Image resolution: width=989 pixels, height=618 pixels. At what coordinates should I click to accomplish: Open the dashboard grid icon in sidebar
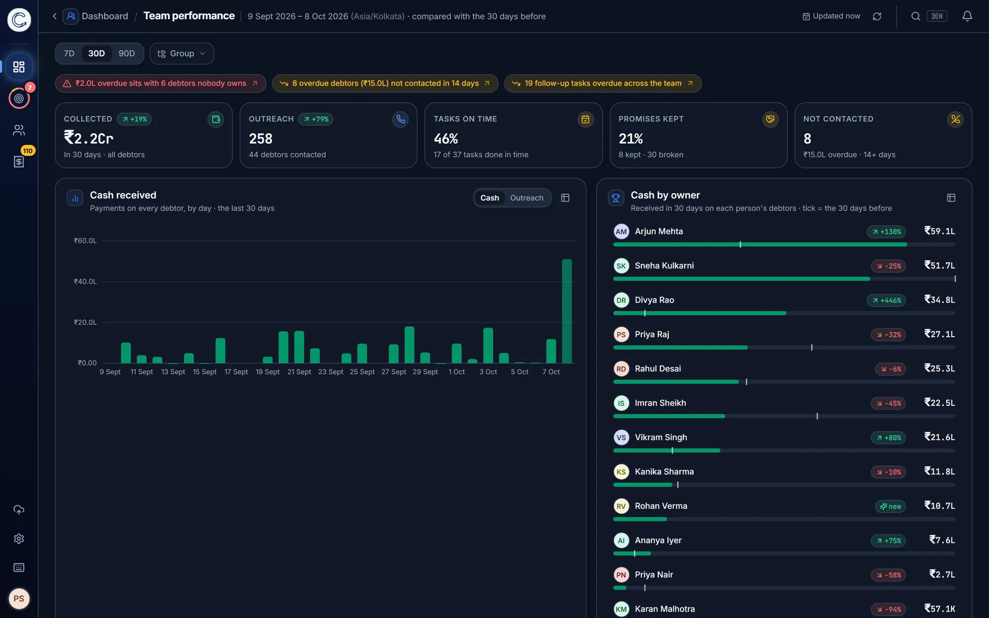pyautogui.click(x=19, y=67)
